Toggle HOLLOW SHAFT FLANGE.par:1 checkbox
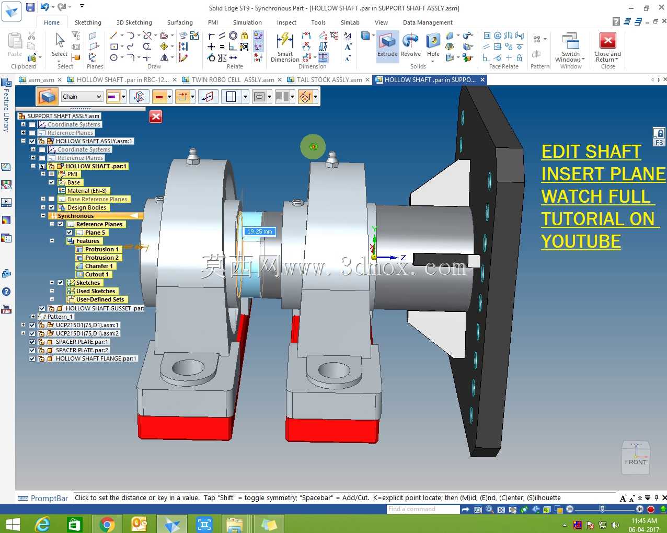This screenshot has width=667, height=533. (x=32, y=358)
